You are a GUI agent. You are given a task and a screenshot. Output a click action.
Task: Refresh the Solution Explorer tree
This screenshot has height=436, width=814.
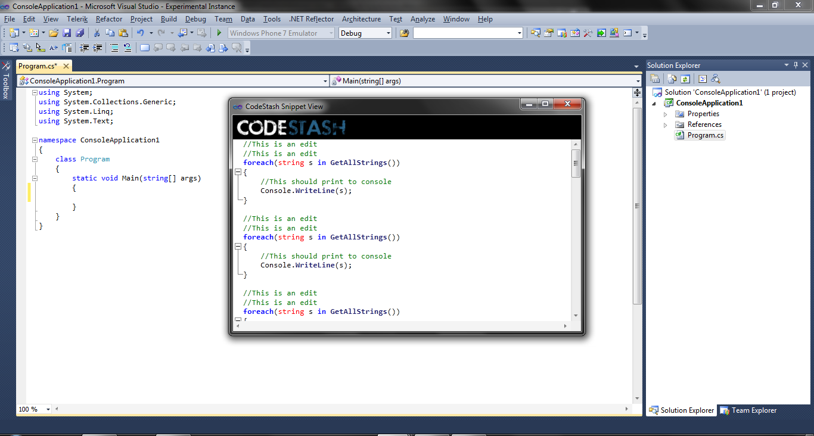(x=685, y=79)
